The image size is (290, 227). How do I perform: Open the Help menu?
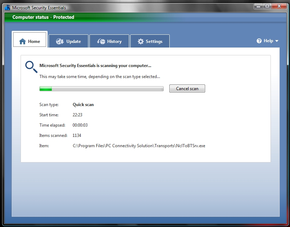coord(267,41)
